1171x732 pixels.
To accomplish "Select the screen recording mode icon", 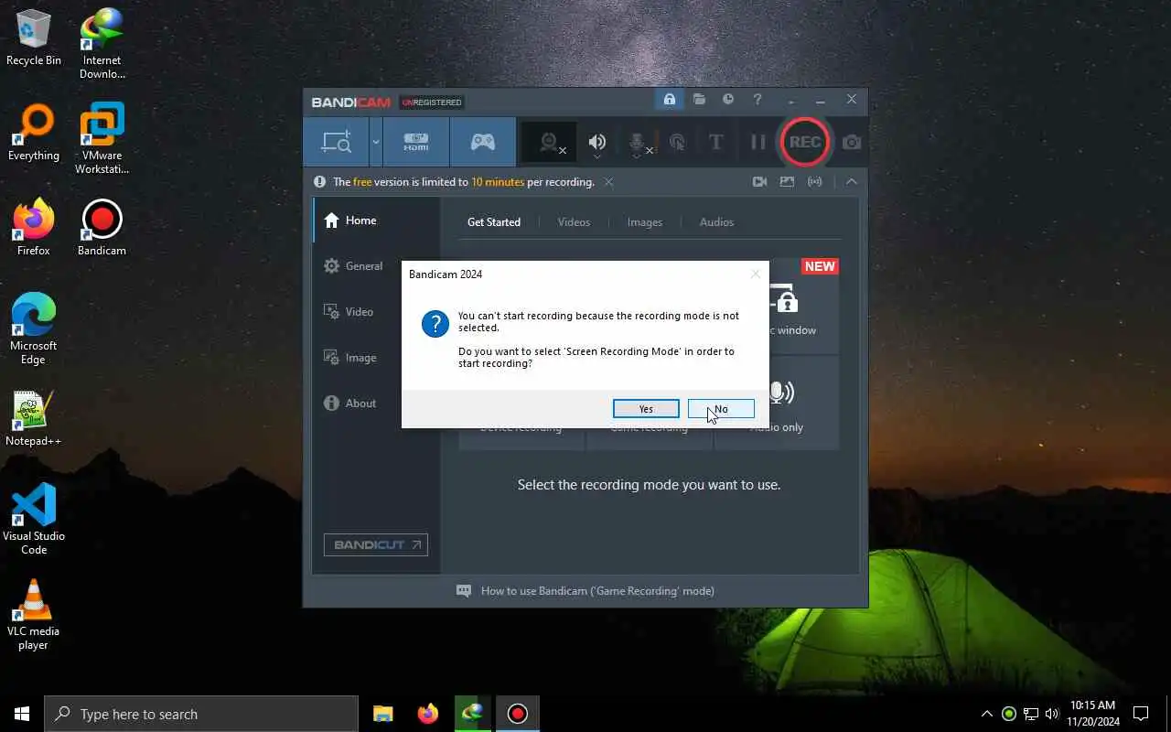I will (x=336, y=142).
